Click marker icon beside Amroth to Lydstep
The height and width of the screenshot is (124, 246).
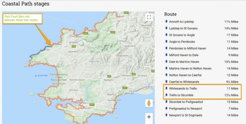tap(166, 22)
